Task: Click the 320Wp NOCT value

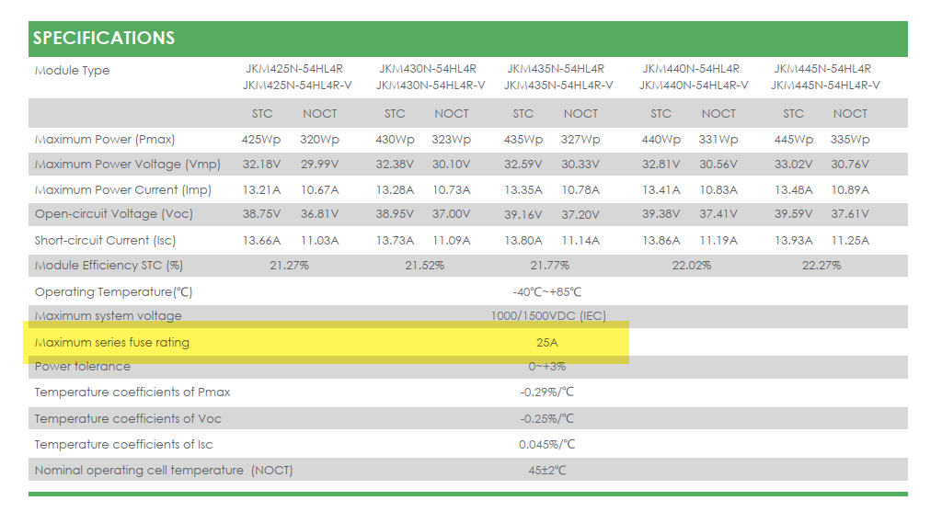Action: pyautogui.click(x=319, y=139)
